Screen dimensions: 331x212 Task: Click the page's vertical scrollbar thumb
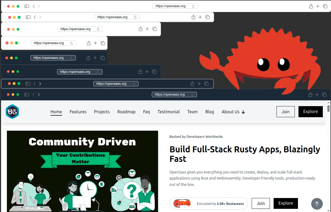pyautogui.click(x=328, y=108)
